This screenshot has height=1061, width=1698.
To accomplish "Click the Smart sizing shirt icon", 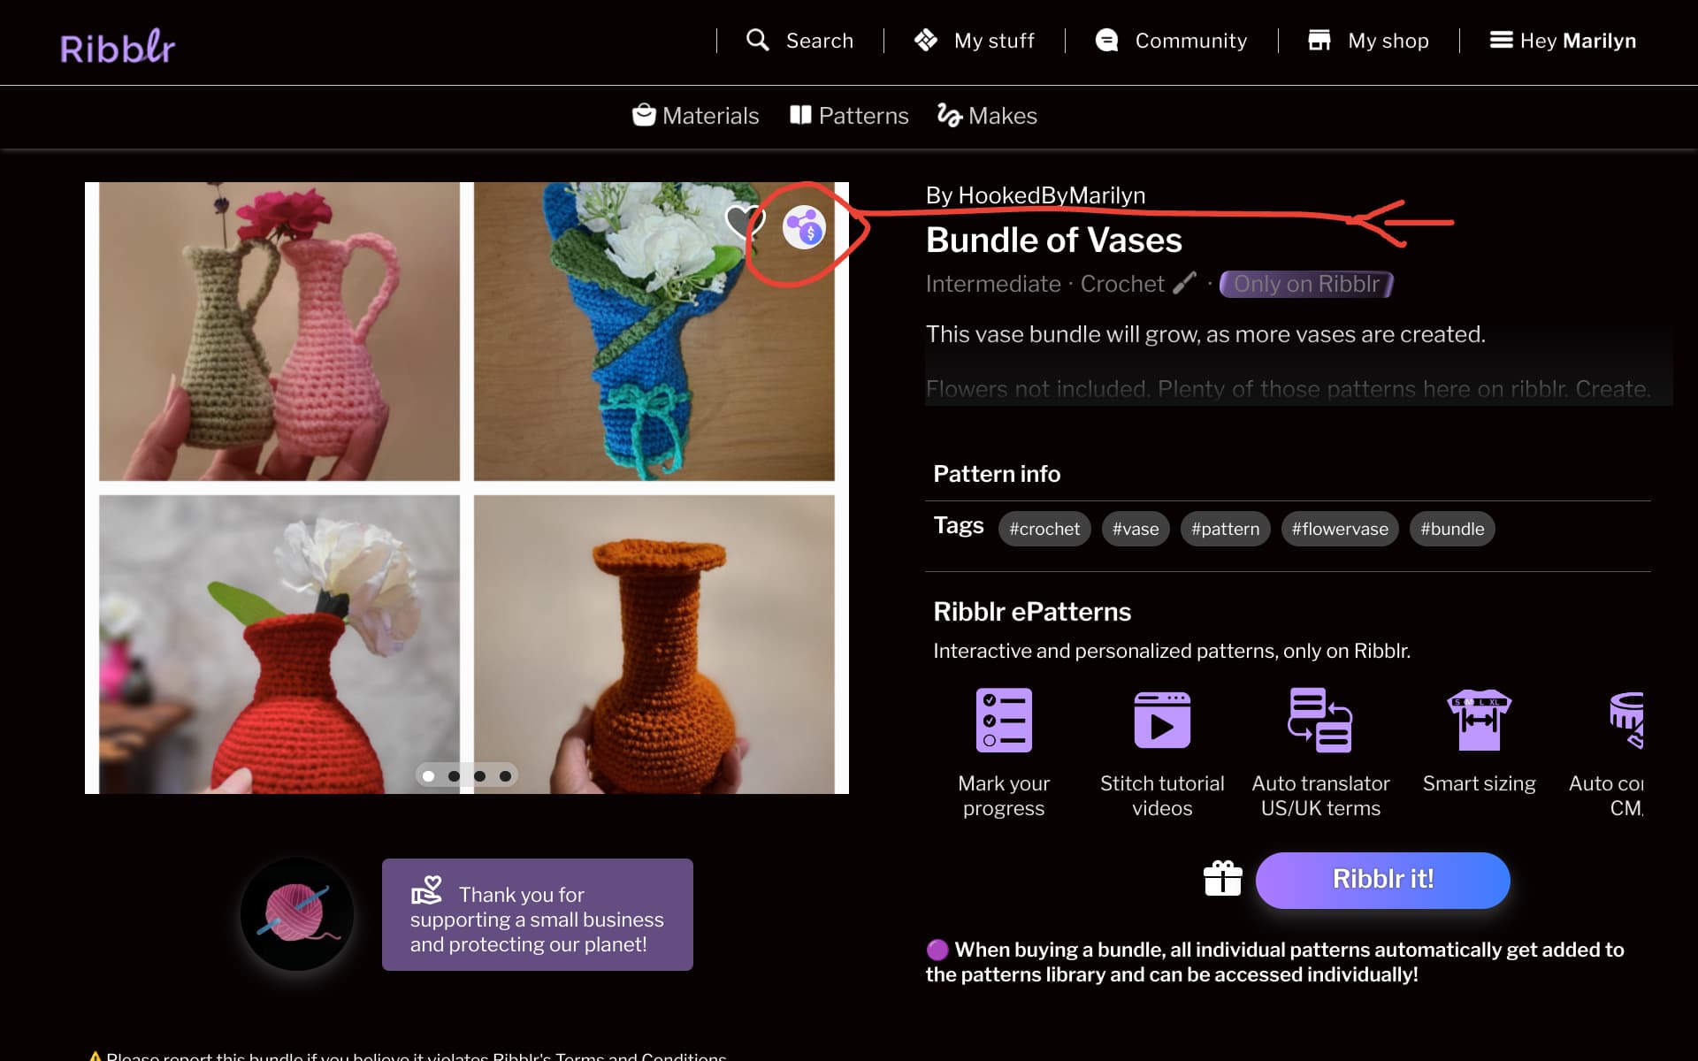I will click(x=1479, y=720).
